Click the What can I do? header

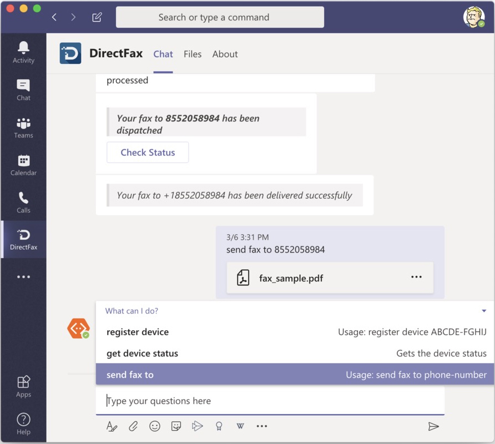132,311
